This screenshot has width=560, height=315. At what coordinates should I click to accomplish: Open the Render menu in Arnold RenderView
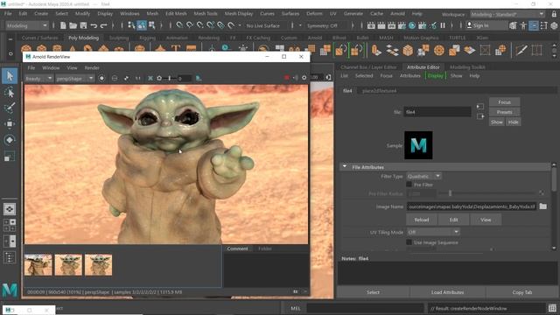click(92, 67)
